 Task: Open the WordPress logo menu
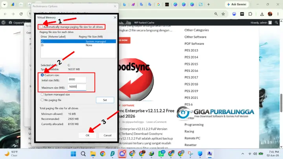pos(4,22)
